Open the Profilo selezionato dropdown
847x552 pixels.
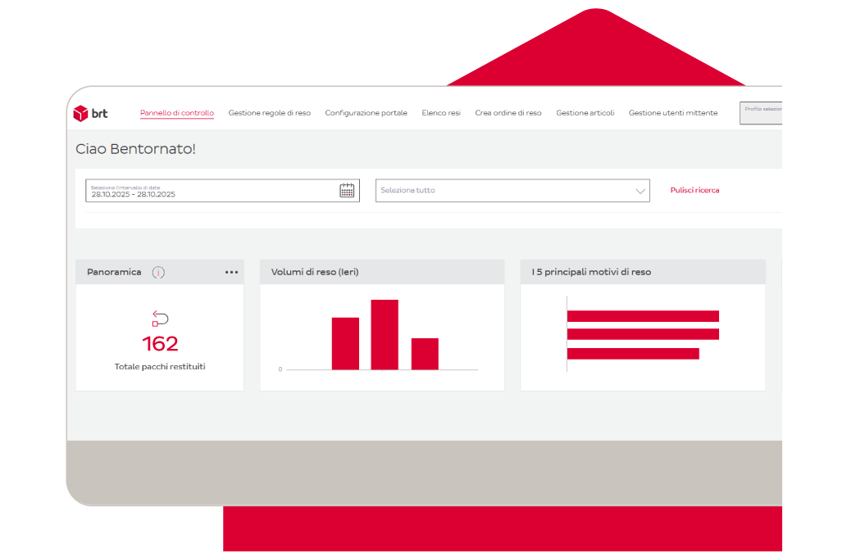coord(761,113)
